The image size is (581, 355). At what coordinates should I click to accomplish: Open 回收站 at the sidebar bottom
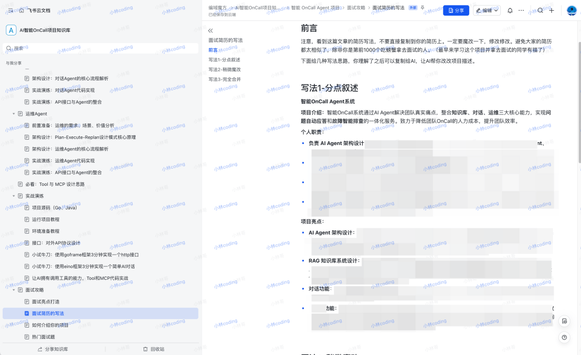coord(153,349)
